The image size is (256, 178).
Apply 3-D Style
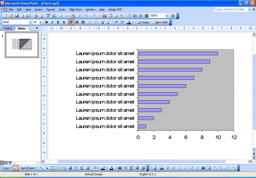143,168
